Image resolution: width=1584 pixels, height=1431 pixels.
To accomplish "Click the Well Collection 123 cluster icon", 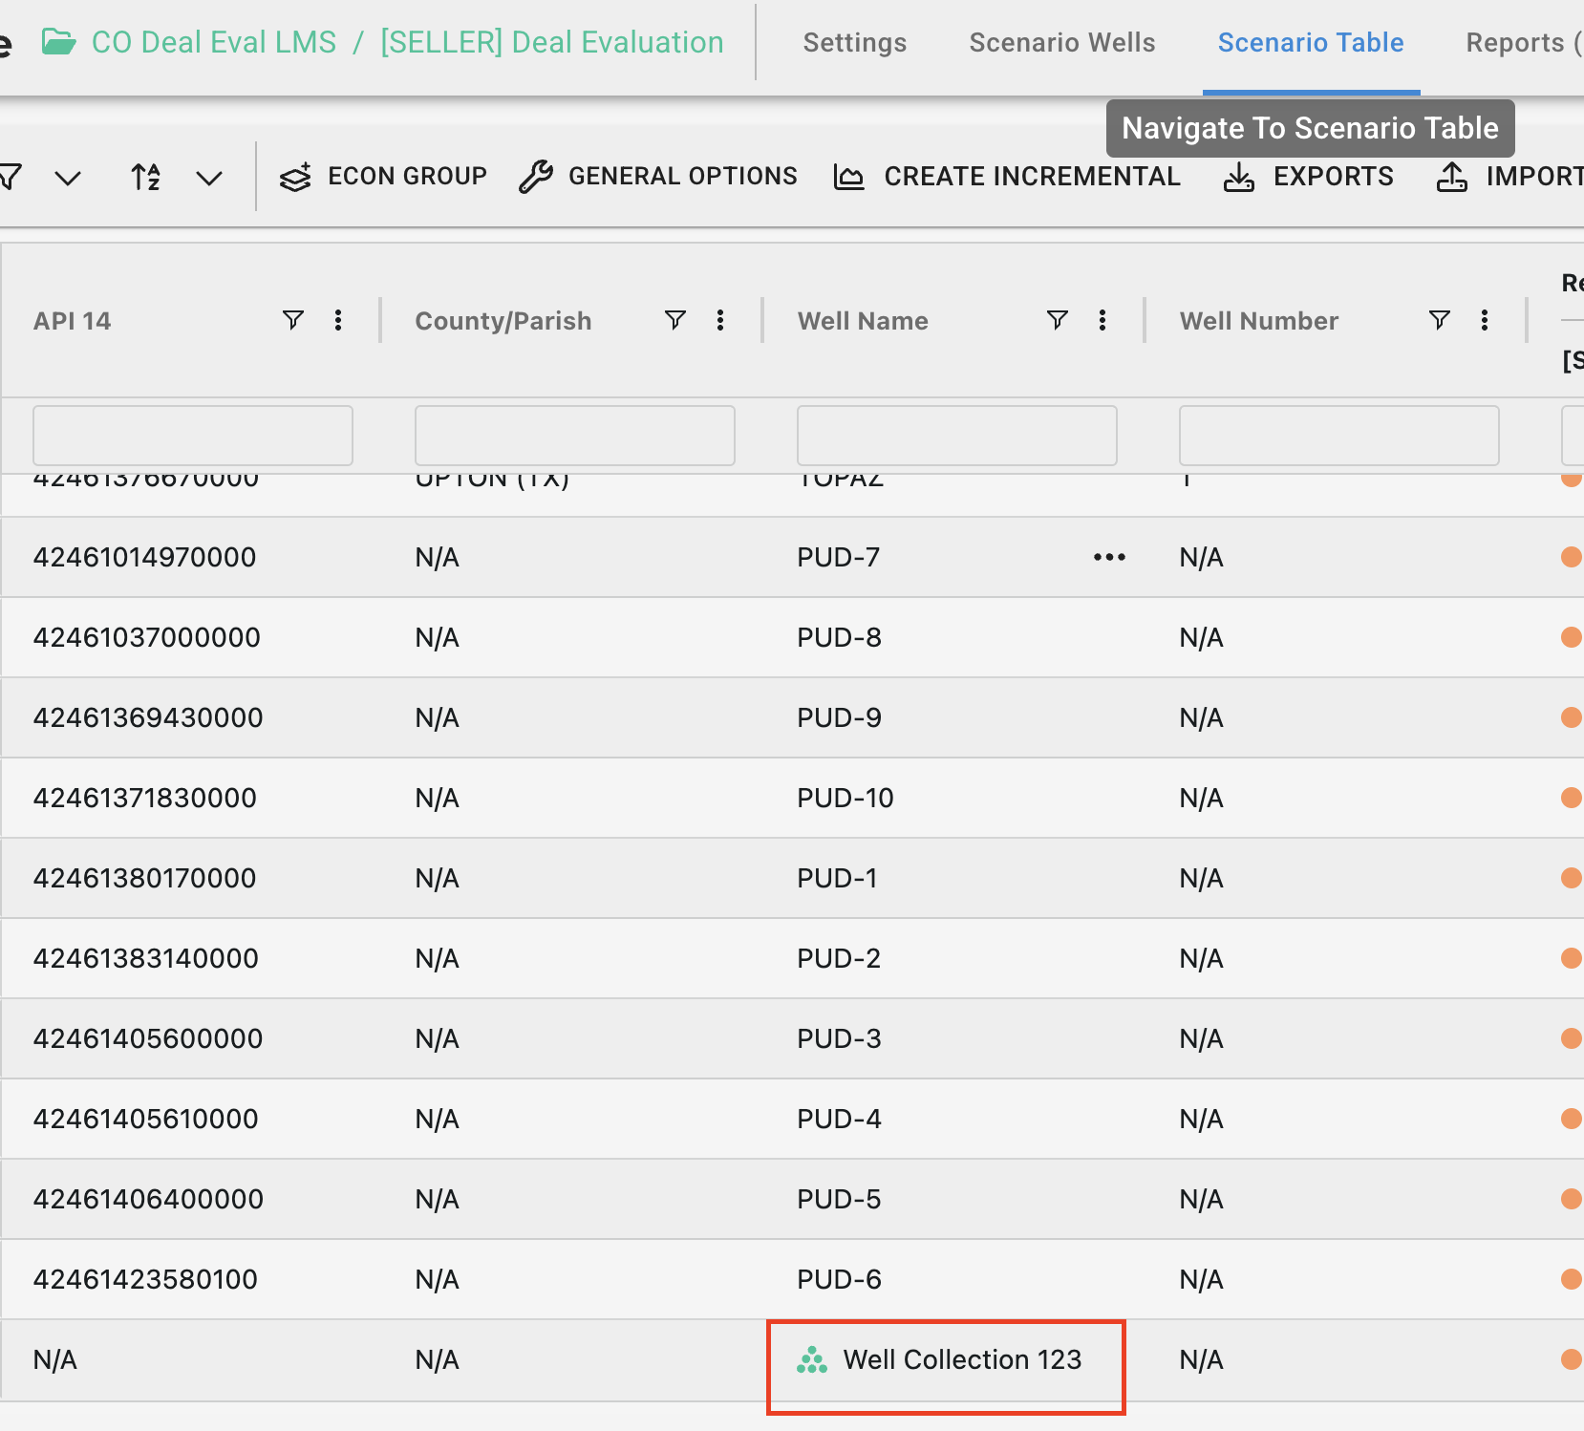I will tap(812, 1359).
